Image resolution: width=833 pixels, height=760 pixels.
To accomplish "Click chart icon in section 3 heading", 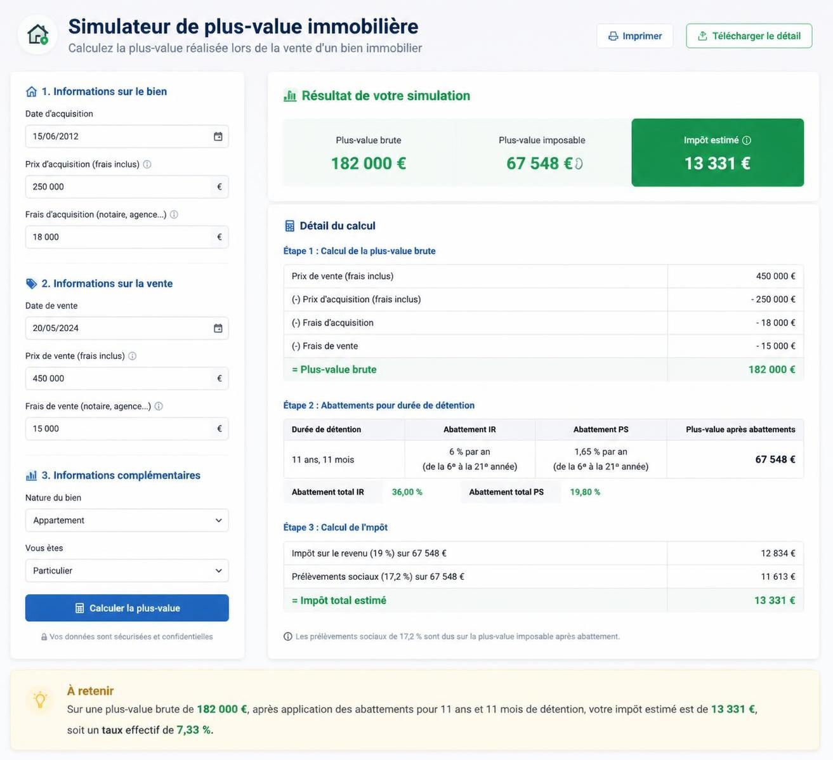I will pos(31,475).
